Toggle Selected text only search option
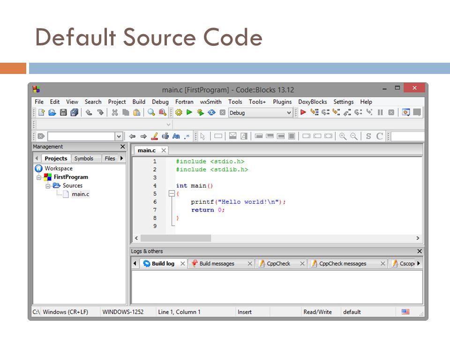 [165, 136]
